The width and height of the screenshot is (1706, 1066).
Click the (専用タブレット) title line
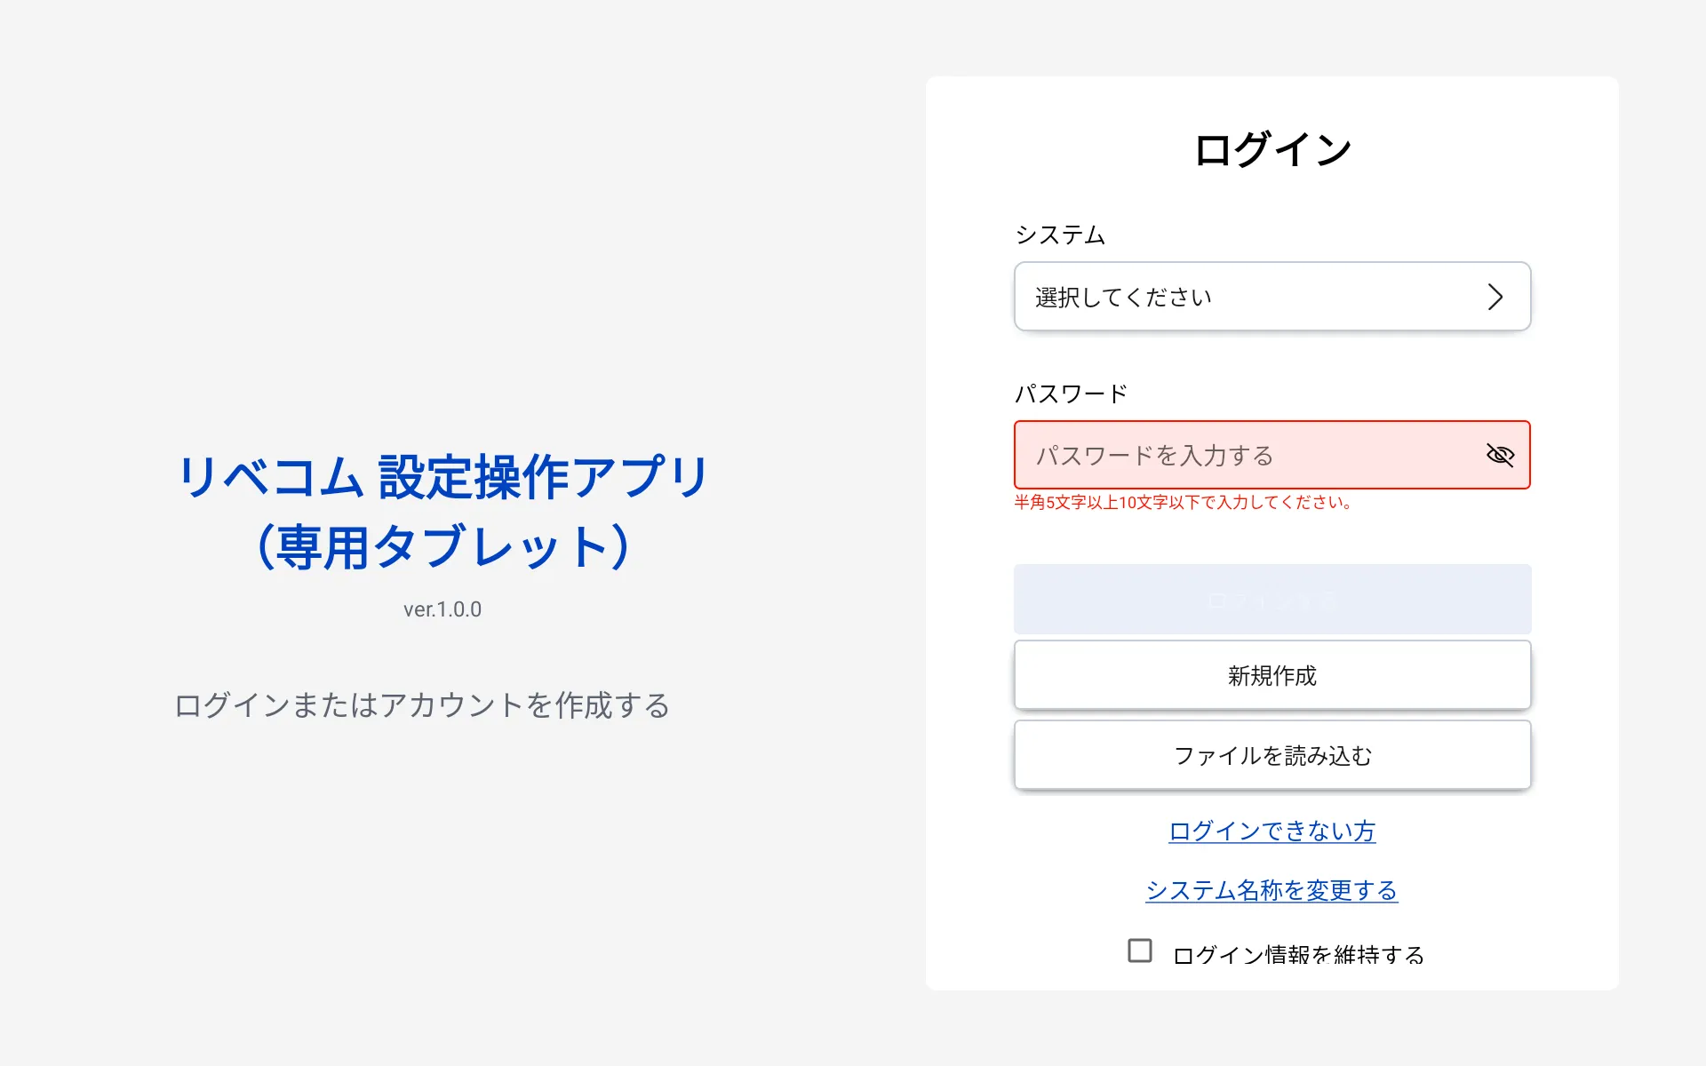[x=442, y=546]
